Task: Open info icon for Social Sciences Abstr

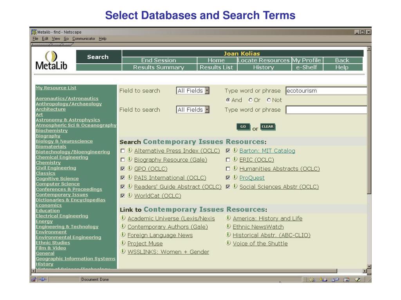Action: coord(235,186)
